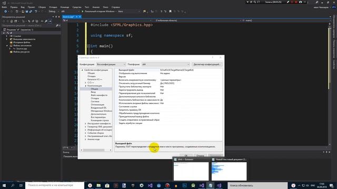Open the Справка menu
Screen dimensions: 337x189
pyautogui.click(x=116, y=7)
